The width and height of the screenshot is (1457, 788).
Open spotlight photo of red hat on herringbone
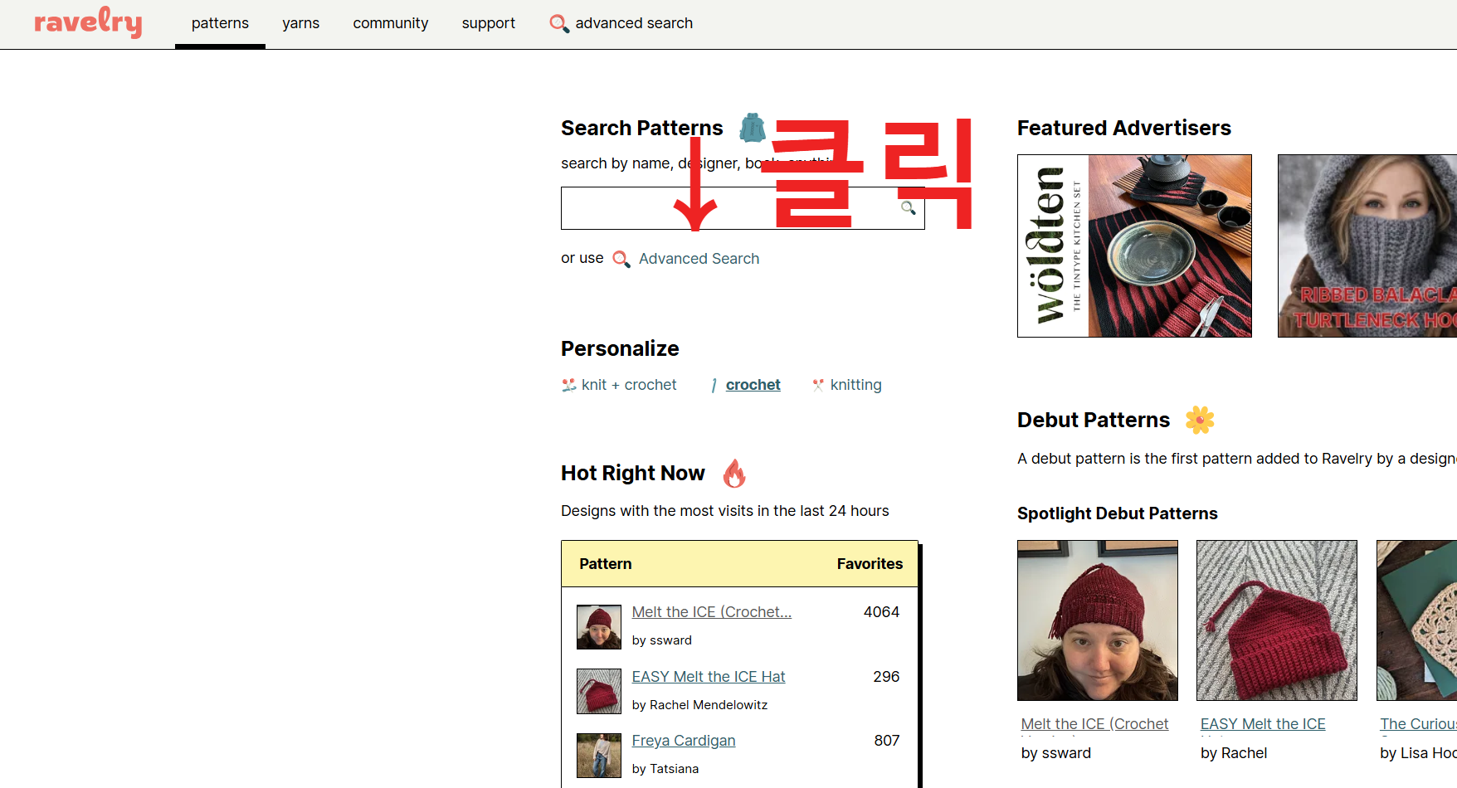pyautogui.click(x=1277, y=620)
